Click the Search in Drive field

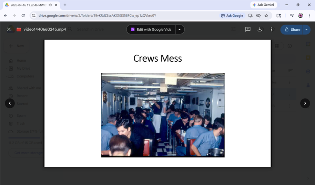(90, 29)
